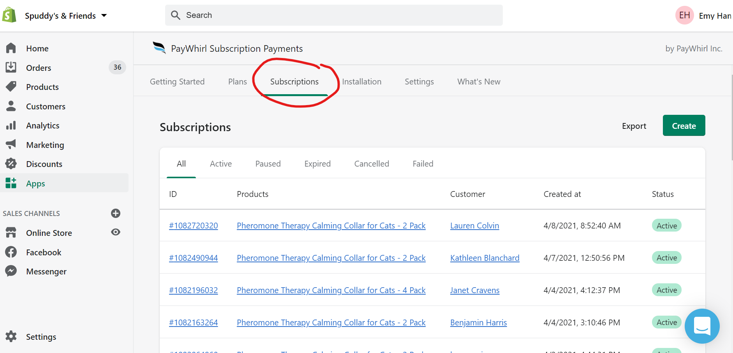Add a sales channel with plus icon
This screenshot has width=733, height=353.
(116, 213)
